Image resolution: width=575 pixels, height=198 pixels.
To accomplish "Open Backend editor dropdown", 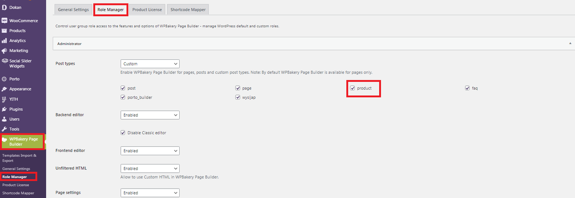I will click(150, 115).
